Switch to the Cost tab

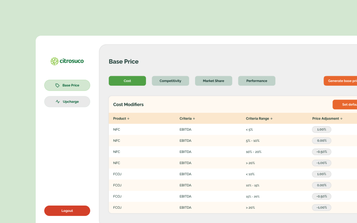click(x=127, y=81)
